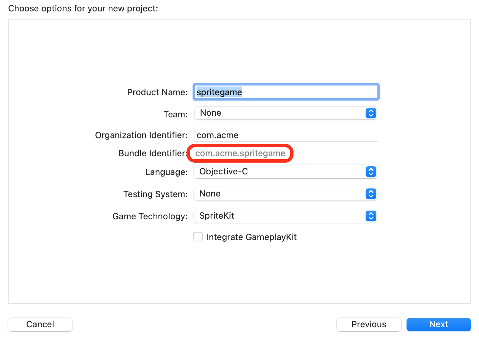Screen dimensions: 479x338
Task: Click the Product Name text field
Action: pos(285,92)
